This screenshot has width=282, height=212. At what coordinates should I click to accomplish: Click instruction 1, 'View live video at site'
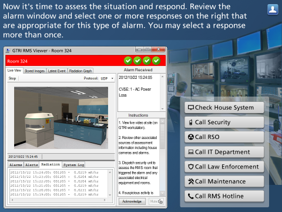pyautogui.click(x=138, y=125)
